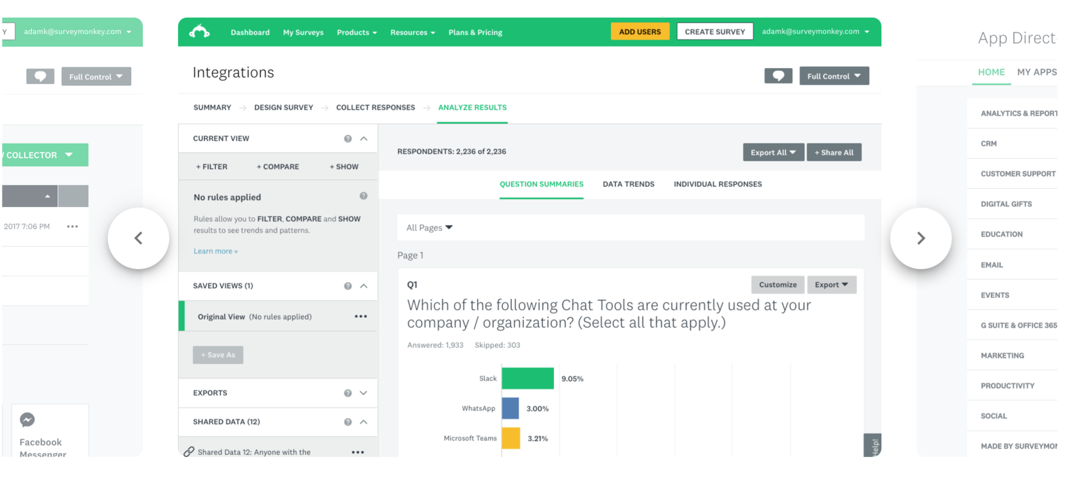1076x480 pixels.
Task: Click the Facebook Messenger icon in left panel
Action: [27, 420]
